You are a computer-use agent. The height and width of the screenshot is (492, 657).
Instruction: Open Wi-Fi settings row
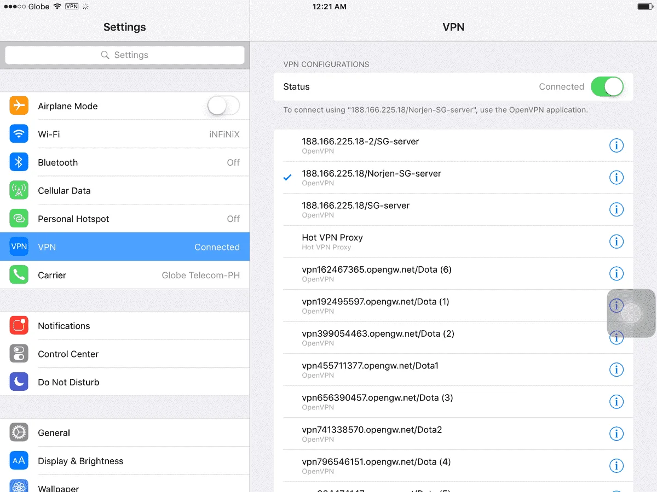click(125, 134)
